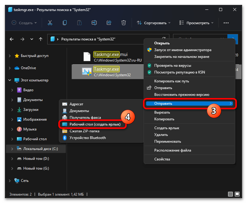Choose Удалить in context menu
This screenshot has height=203, width=247.
190,135
